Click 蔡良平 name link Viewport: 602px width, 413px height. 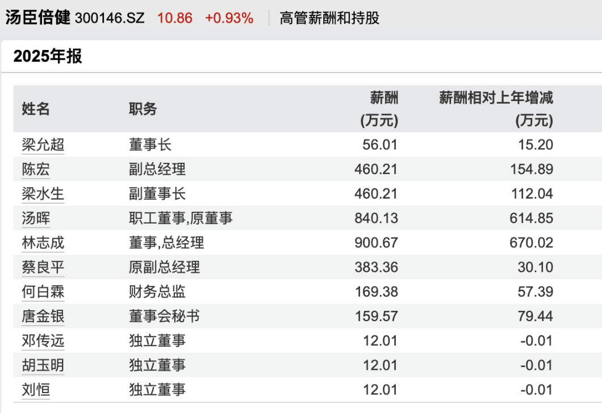pos(43,267)
